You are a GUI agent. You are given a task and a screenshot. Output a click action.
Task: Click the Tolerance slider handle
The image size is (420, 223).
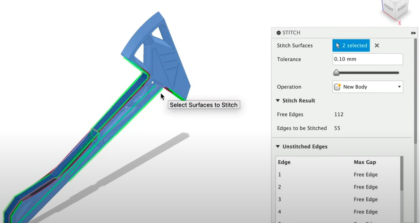pyautogui.click(x=336, y=73)
